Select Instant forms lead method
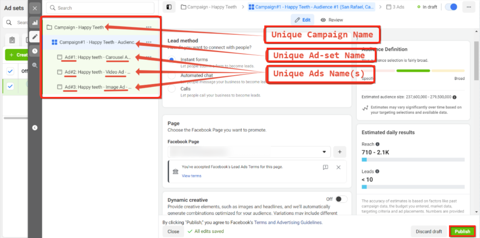The image size is (480, 238). [x=172, y=59]
